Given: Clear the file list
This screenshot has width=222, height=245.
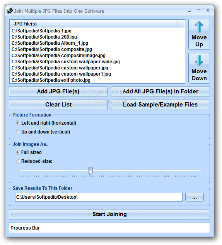Looking at the screenshot, I should click(58, 105).
